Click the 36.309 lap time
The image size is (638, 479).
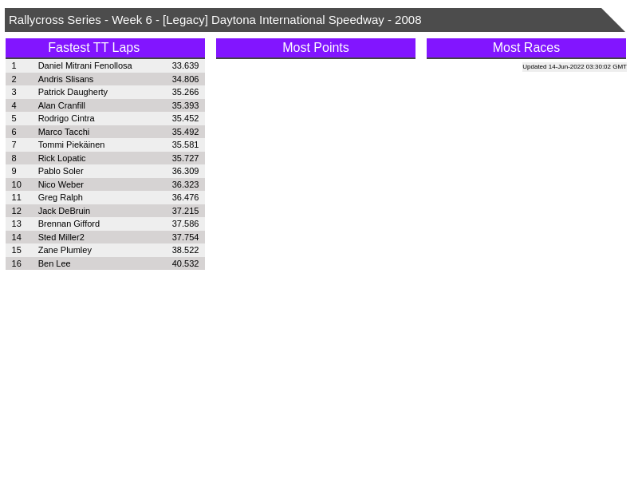pyautogui.click(x=185, y=171)
